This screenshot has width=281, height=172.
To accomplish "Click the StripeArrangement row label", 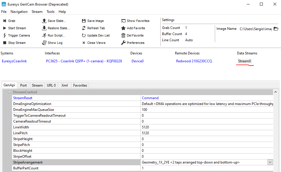I will (x=28, y=162).
